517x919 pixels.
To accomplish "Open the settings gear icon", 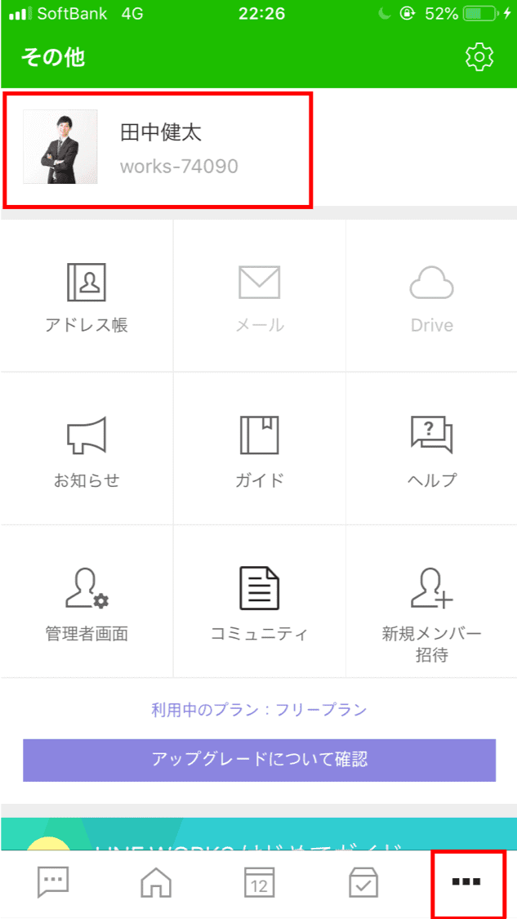I will click(x=479, y=56).
